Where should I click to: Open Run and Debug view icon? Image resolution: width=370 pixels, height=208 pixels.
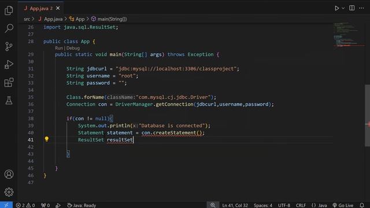(x=9, y=64)
